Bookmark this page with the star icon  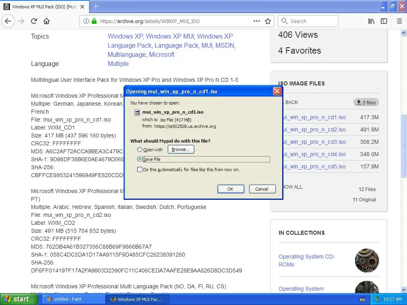pos(268,21)
